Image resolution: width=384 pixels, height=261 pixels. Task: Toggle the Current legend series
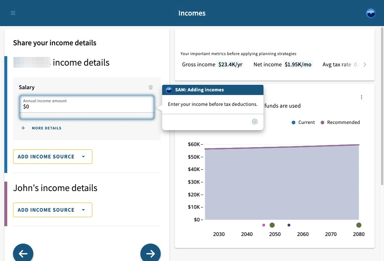303,122
